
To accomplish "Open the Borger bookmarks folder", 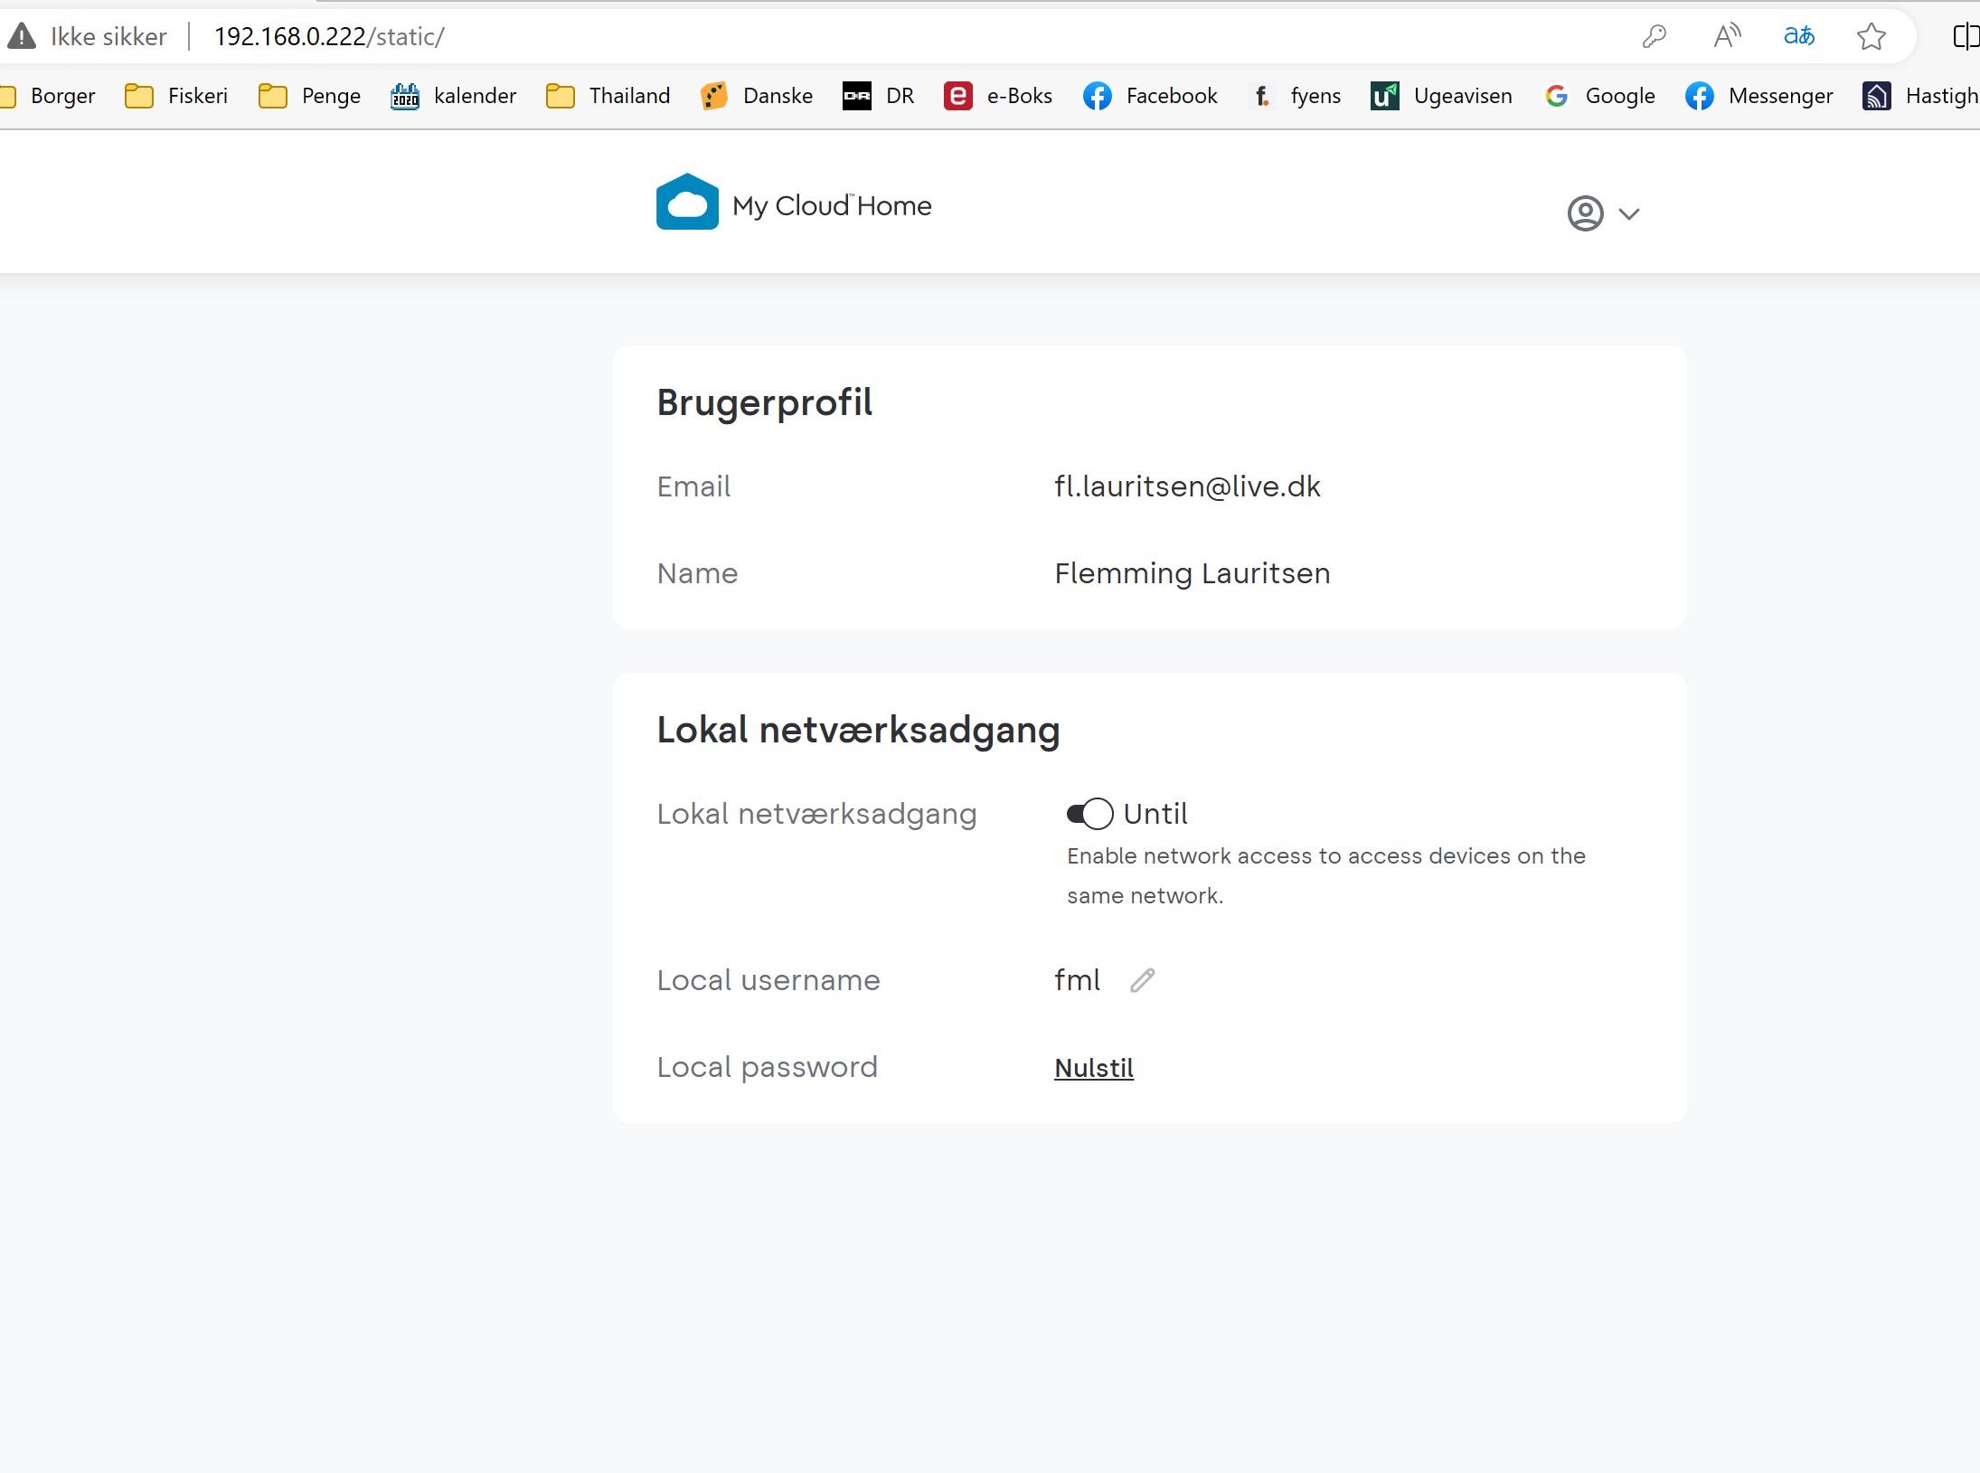I will (x=50, y=96).
